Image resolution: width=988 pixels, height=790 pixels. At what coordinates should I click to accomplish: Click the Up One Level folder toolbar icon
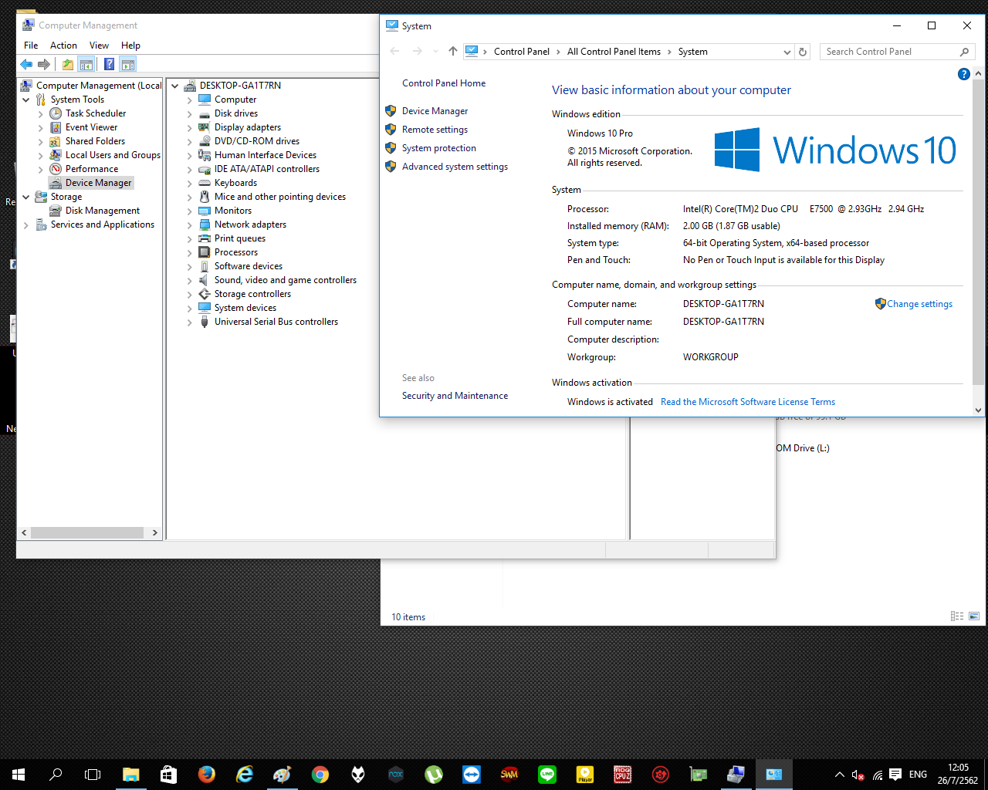pyautogui.click(x=68, y=64)
